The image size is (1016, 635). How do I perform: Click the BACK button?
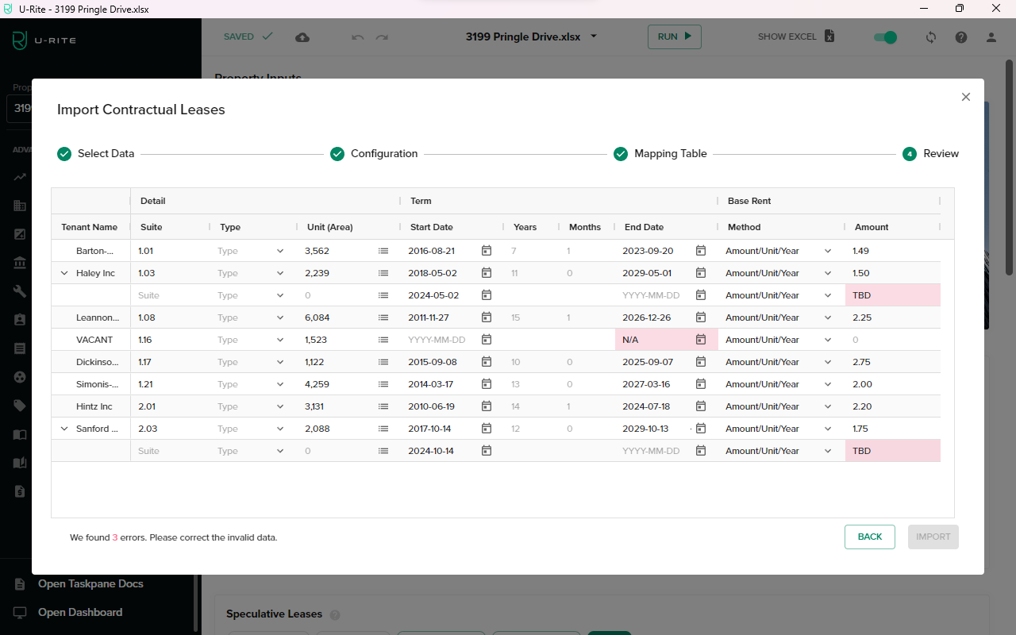869,537
